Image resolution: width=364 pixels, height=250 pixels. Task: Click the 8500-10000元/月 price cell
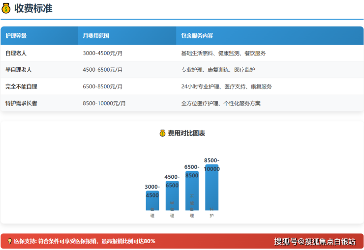point(104,103)
